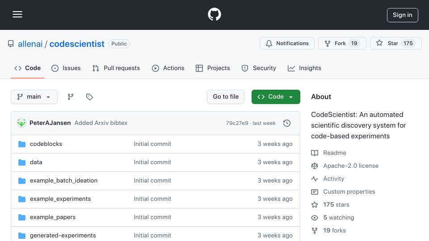Click the license scale icon
Image resolution: width=429 pixels, height=241 pixels.
315,166
